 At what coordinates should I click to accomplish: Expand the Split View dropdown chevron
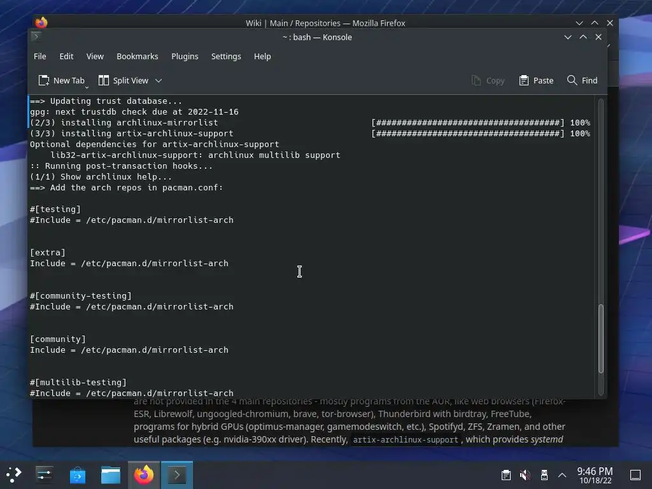pyautogui.click(x=159, y=81)
